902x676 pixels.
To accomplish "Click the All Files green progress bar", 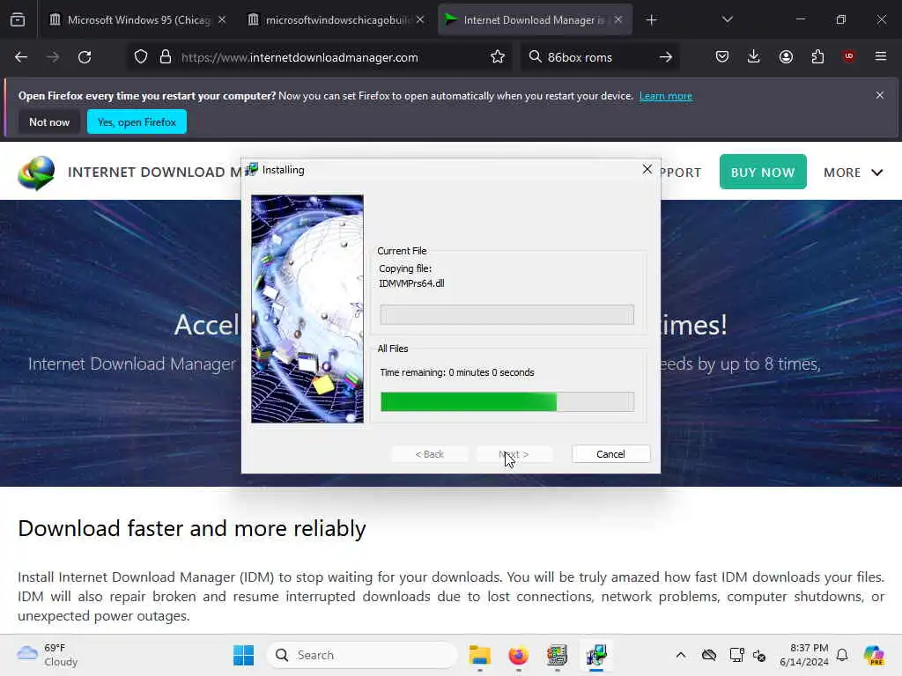I will coord(507,401).
